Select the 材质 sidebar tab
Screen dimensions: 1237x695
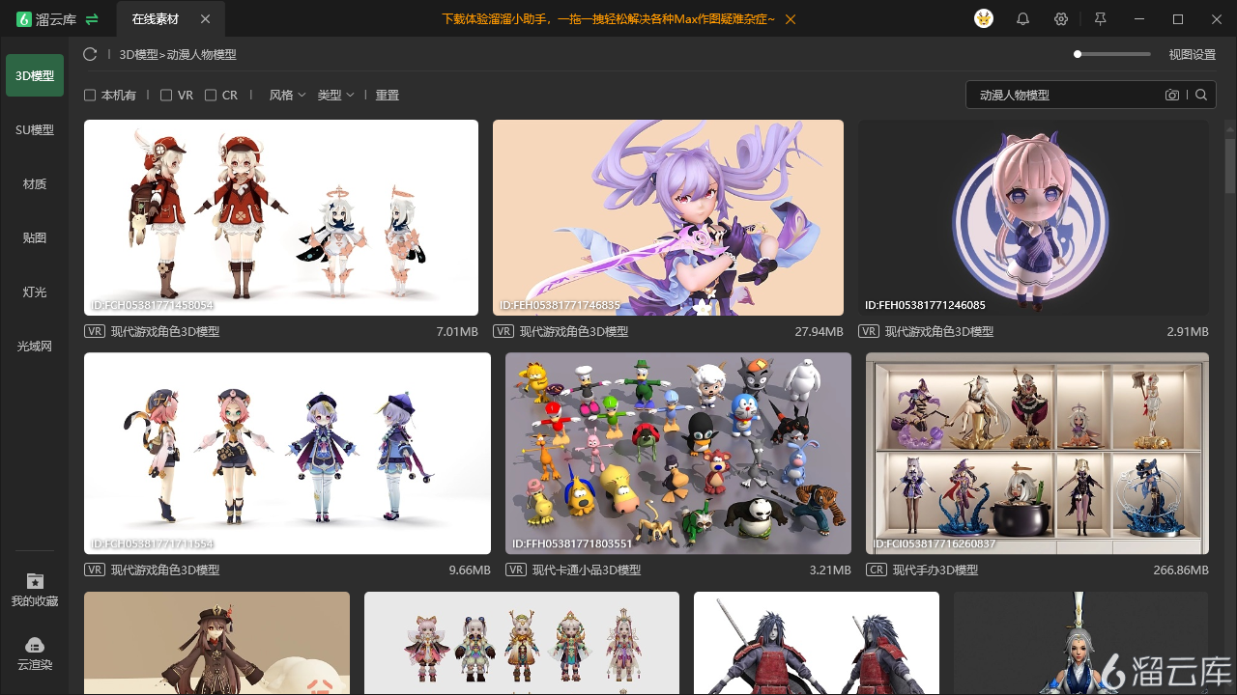(35, 183)
